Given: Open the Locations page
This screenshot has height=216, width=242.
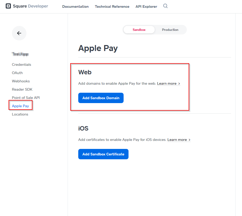Looking at the screenshot, I should point(20,114).
